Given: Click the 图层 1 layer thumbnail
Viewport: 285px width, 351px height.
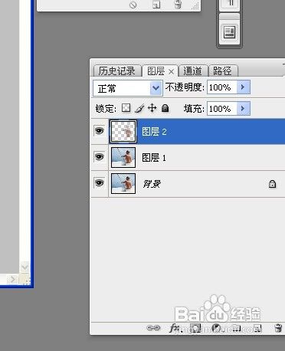Looking at the screenshot, I should pyautogui.click(x=123, y=158).
